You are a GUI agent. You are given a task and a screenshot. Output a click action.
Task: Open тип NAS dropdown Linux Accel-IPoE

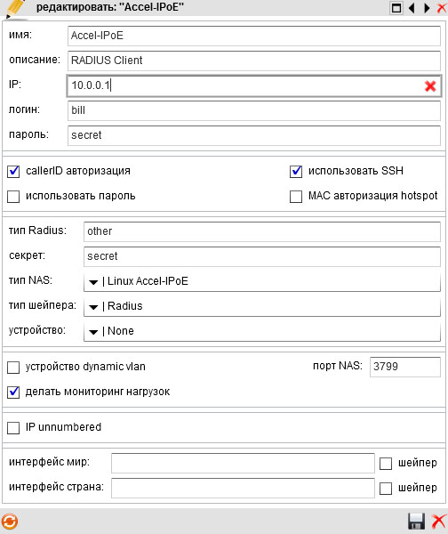[x=262, y=281]
